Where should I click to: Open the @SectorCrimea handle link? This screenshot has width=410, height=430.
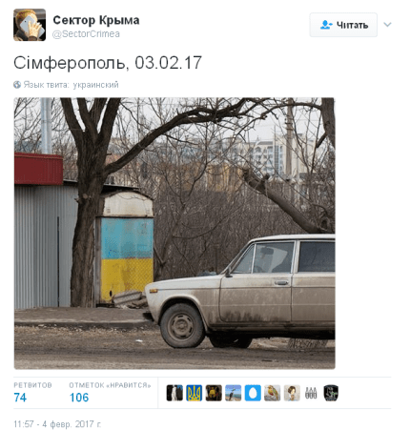tap(86, 34)
